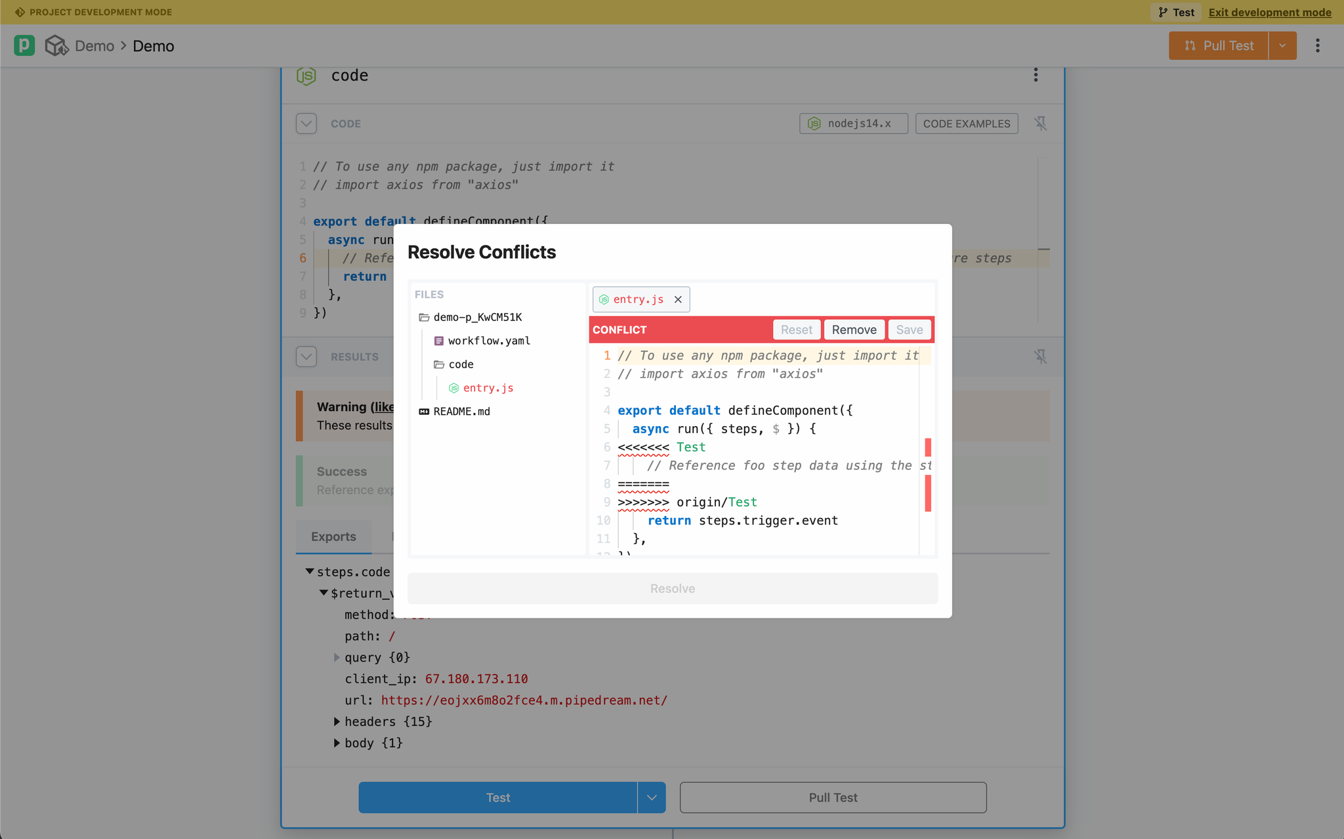Close the entry.js tab

pyautogui.click(x=678, y=299)
